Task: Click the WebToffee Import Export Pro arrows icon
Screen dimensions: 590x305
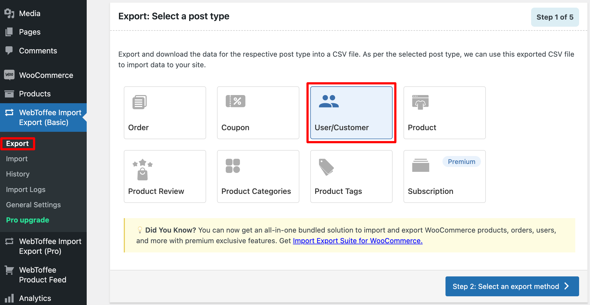Action: coord(9,241)
